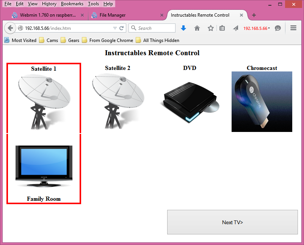The height and width of the screenshot is (245, 304).
Task: Minimize the browser window
Action: [270, 4]
